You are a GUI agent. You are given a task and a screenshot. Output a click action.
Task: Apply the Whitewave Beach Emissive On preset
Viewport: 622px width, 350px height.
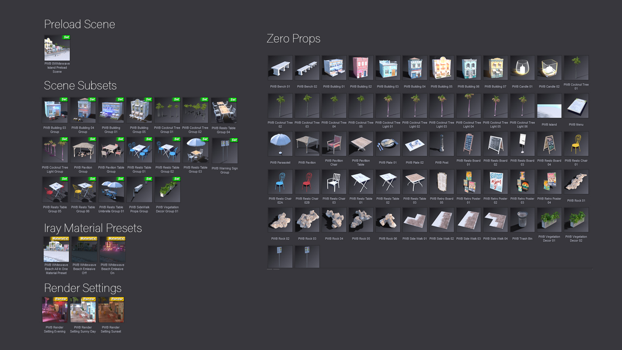(x=112, y=249)
